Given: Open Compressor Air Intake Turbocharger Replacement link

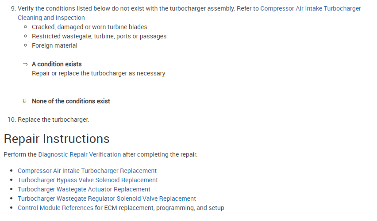Looking at the screenshot, I should 87,171.
